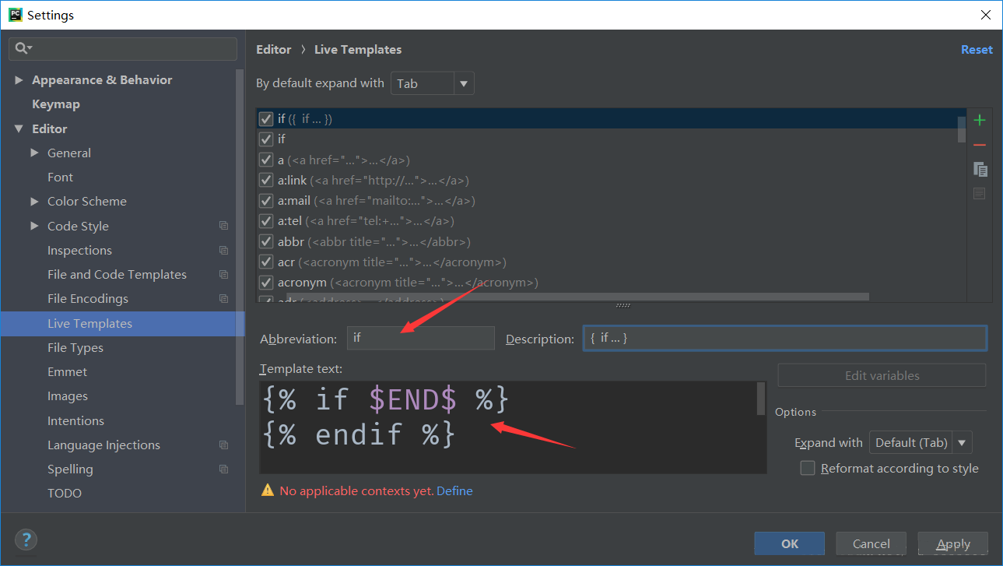The height and width of the screenshot is (566, 1003).
Task: Click the project-level icon beside File Encodings
Action: (223, 299)
